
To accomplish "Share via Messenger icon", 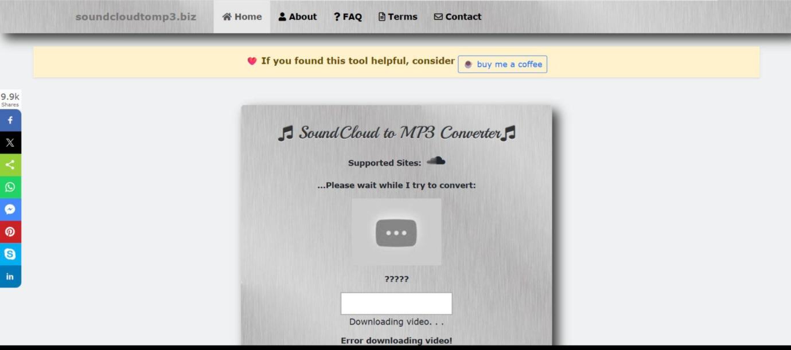I will [10, 210].
